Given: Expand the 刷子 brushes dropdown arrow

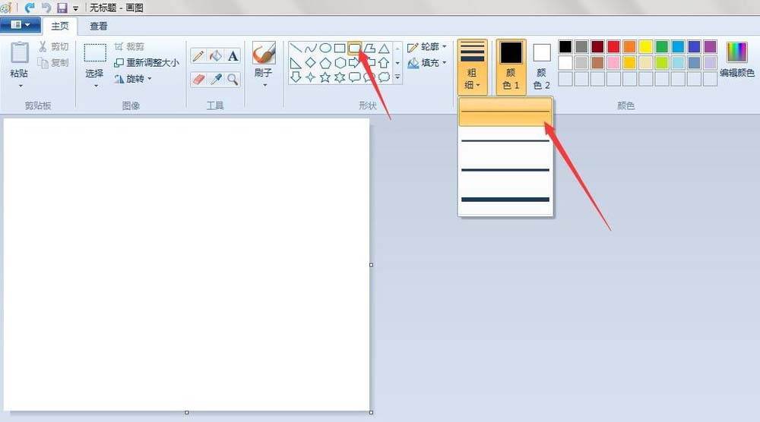Looking at the screenshot, I should (x=264, y=85).
